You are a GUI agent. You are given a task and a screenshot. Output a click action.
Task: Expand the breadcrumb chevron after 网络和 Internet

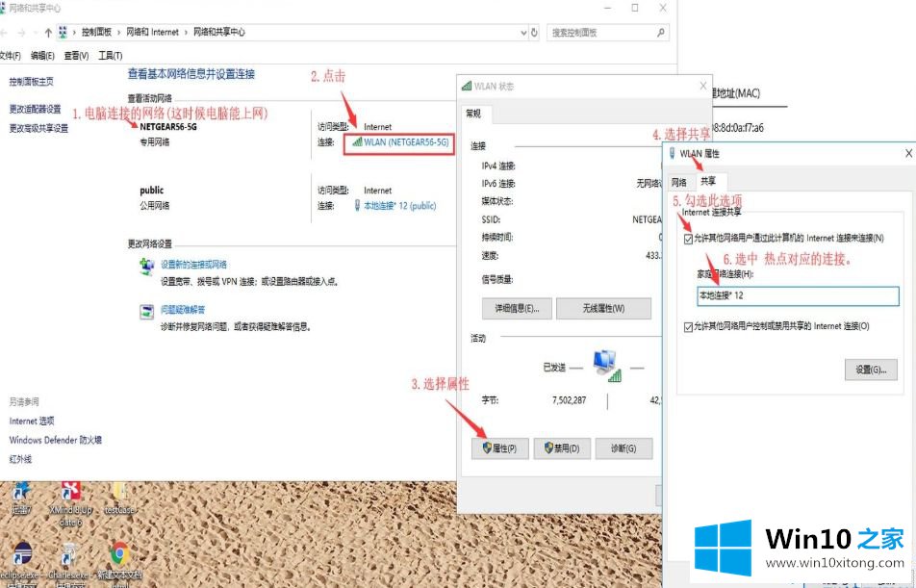point(187,32)
